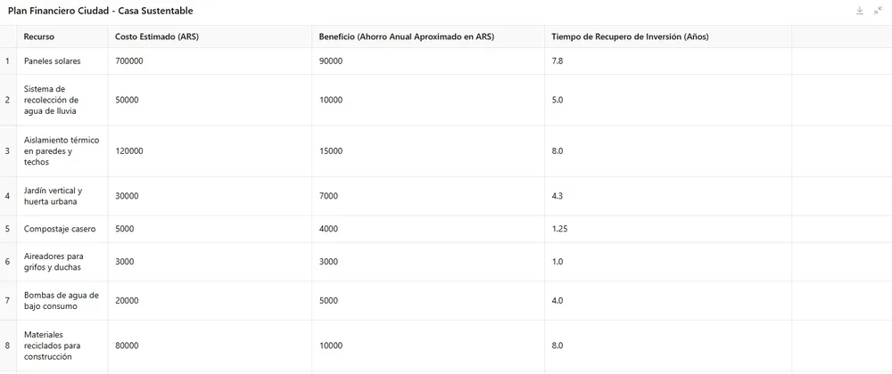This screenshot has width=892, height=374.
Task: Select the Bombas de agua cell
Action: (61, 301)
